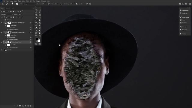The height and width of the screenshot is (108, 192).
Task: Hide the AdobeStock copy 2 layer
Action: [x=1, y=23]
